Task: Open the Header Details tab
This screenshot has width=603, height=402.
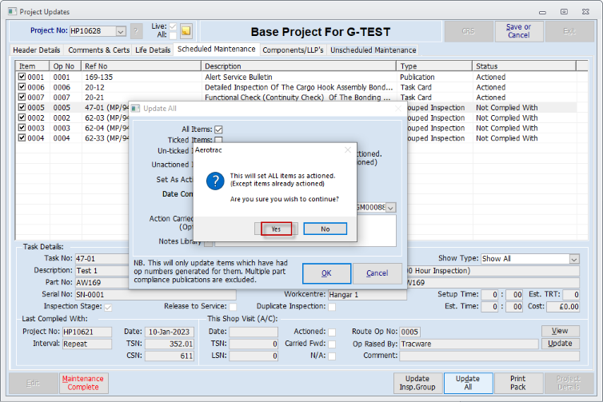Action: tap(37, 50)
